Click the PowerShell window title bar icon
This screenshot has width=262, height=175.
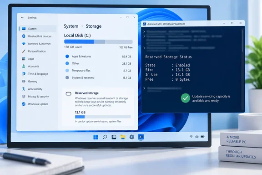tap(144, 24)
